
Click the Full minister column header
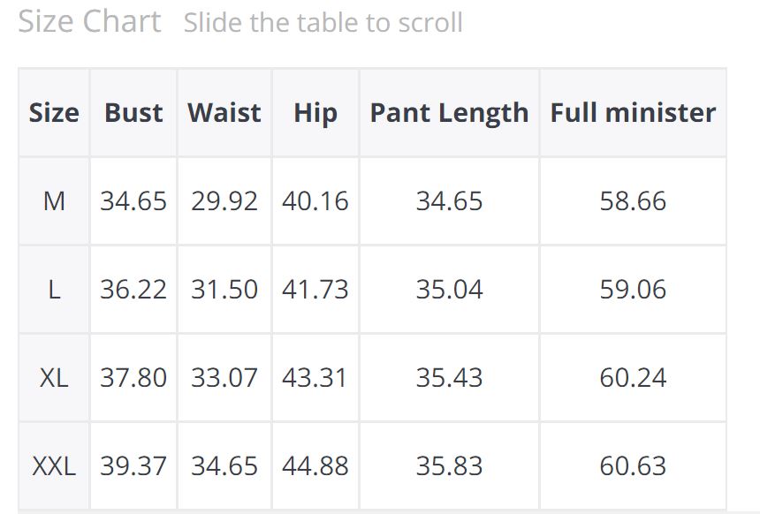pyautogui.click(x=633, y=113)
